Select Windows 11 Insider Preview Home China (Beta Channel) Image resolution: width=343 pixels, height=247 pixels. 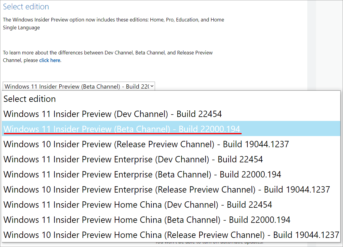click(171, 220)
